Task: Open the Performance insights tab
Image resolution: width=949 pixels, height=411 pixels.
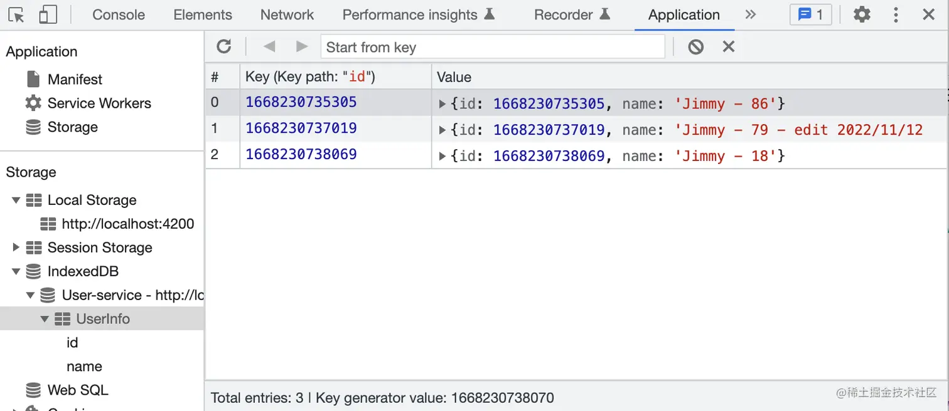Action: point(419,14)
